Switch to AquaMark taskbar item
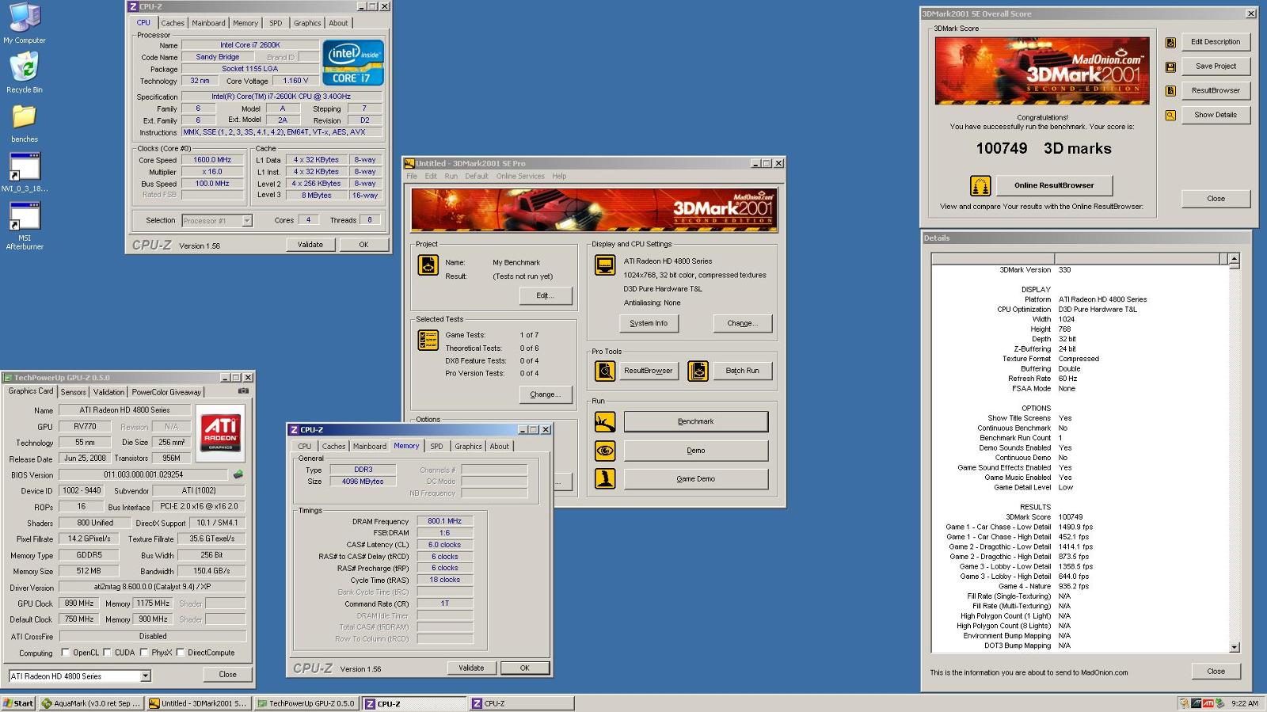1267x712 pixels. pos(91,703)
